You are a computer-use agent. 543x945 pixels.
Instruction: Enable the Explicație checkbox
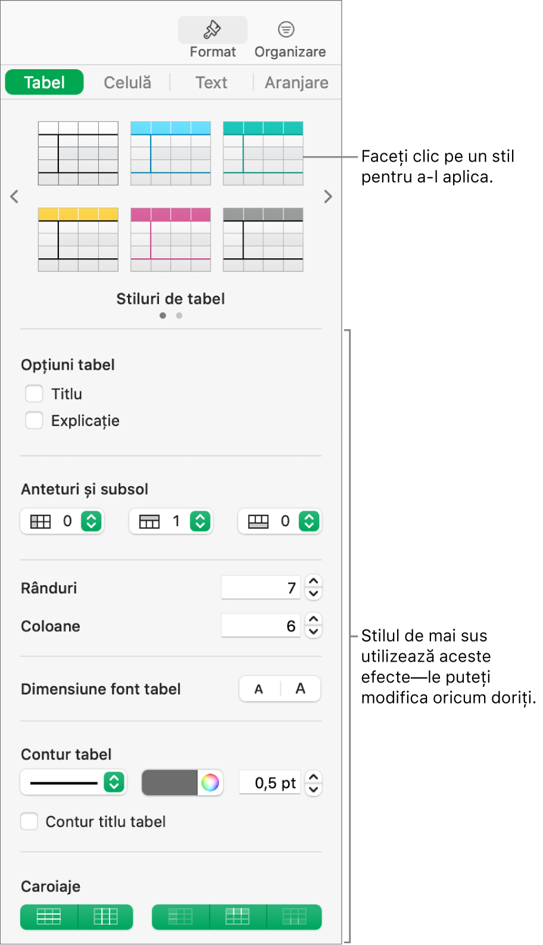[34, 420]
